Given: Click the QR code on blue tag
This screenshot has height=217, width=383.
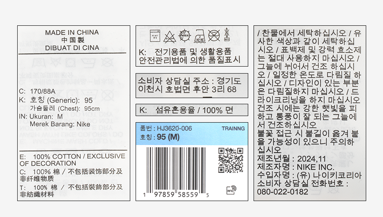Looking at the screenshot, I should point(231,160).
